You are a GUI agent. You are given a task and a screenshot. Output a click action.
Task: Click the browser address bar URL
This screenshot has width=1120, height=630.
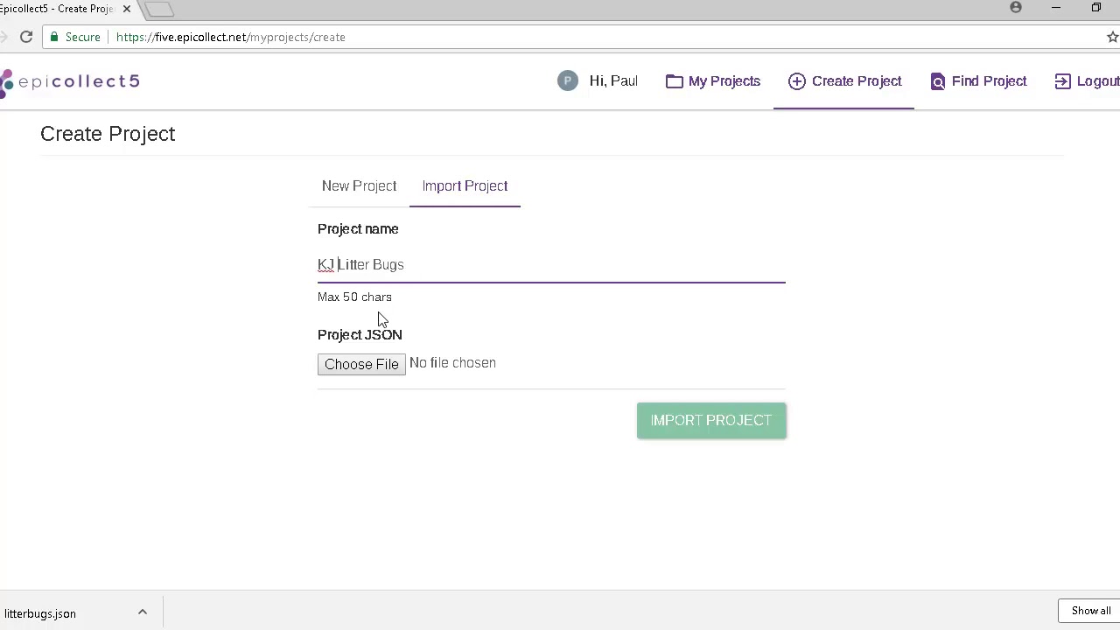[231, 37]
